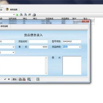Click the text area scrollbar up arrow
This screenshot has height=103, width=103.
coord(46,58)
